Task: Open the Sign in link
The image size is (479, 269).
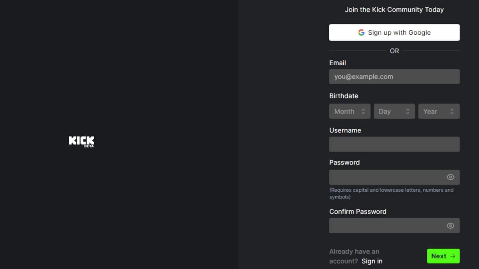Action: pyautogui.click(x=372, y=261)
